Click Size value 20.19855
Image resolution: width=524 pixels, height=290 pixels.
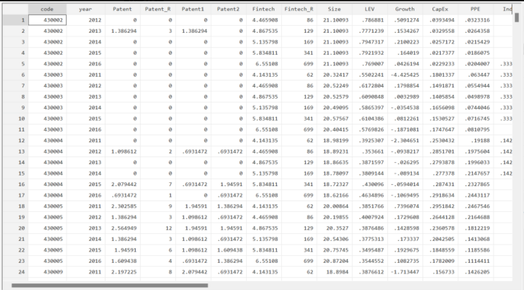[x=337, y=217]
